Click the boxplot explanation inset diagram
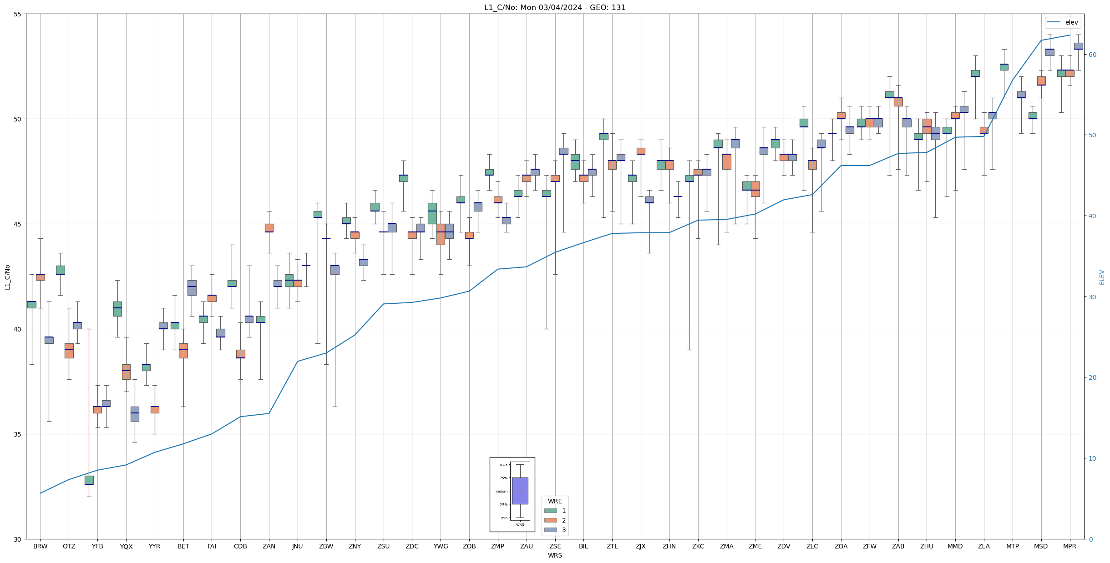 pos(512,494)
